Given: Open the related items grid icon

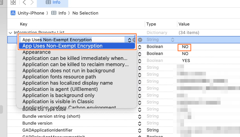Looking at the screenshot, I should click(13, 2).
